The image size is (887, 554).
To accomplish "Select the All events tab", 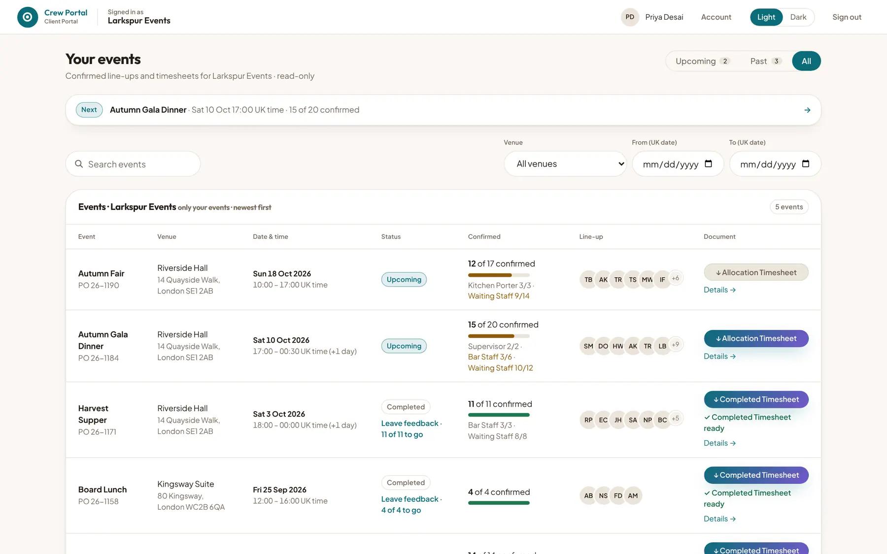I will click(806, 61).
